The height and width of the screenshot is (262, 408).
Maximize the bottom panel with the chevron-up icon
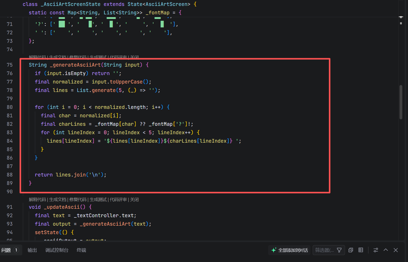tap(386, 250)
